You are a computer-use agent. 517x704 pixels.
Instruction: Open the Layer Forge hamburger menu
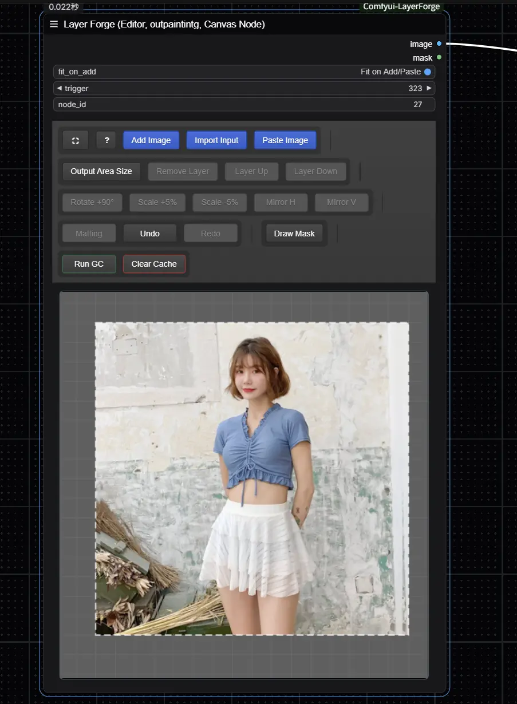54,24
